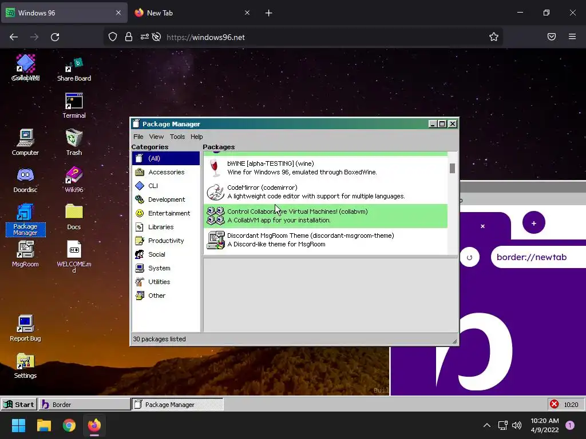The height and width of the screenshot is (439, 586).
Task: Open the Report Bug desktop icon
Action: tap(25, 329)
